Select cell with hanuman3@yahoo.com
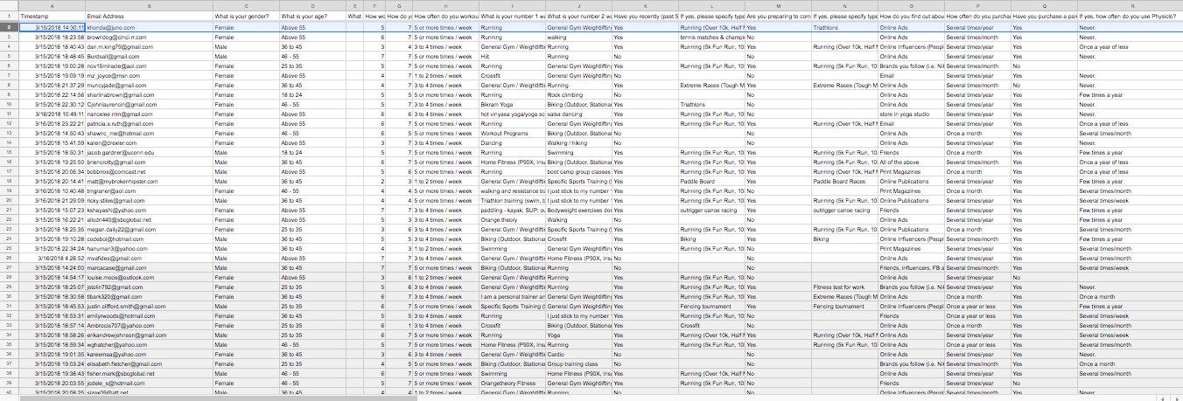This screenshot has width=1183, height=401. pyautogui.click(x=148, y=249)
